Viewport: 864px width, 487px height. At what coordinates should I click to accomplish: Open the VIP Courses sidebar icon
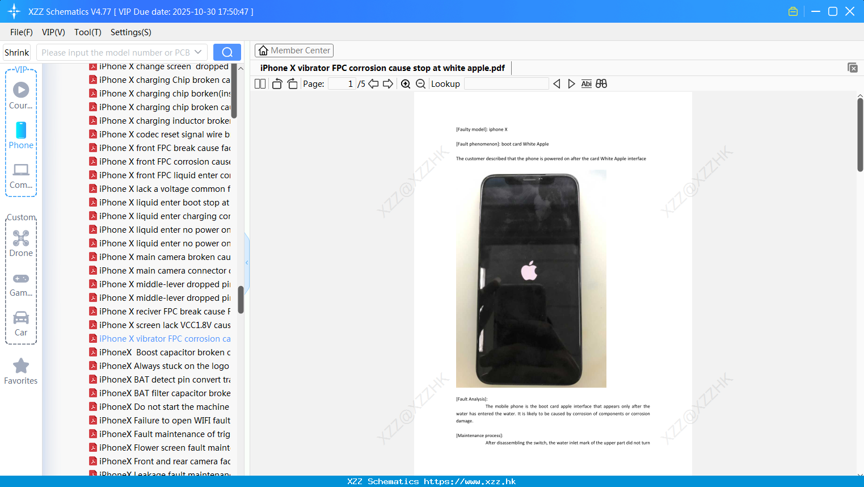click(x=21, y=95)
